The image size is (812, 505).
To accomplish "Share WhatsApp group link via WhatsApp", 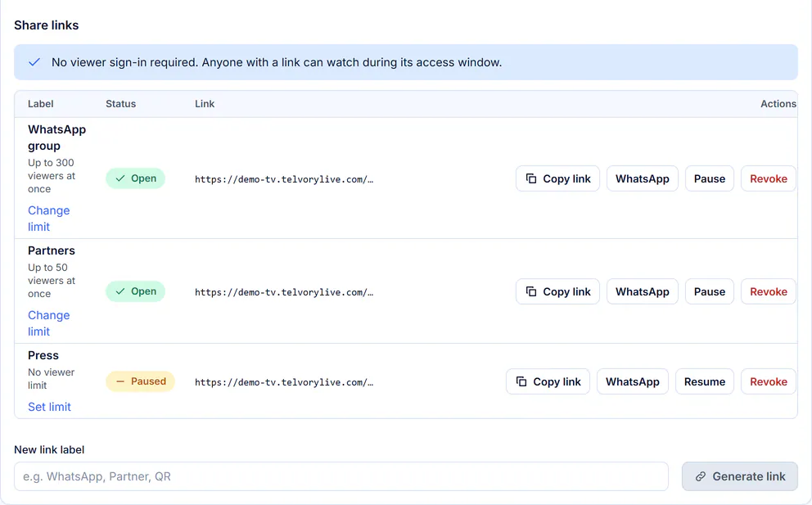I will coord(642,178).
